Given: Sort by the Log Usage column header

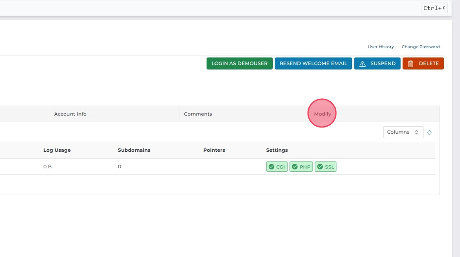Looking at the screenshot, I should (x=57, y=150).
